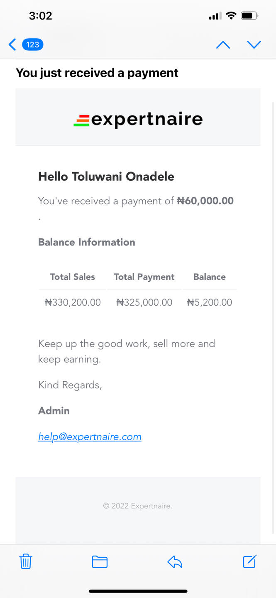Go to next message with down arrow
This screenshot has height=598, width=276.
pyautogui.click(x=254, y=45)
